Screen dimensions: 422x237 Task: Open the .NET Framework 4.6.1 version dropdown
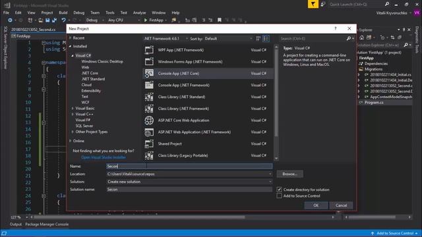pyautogui.click(x=166, y=39)
